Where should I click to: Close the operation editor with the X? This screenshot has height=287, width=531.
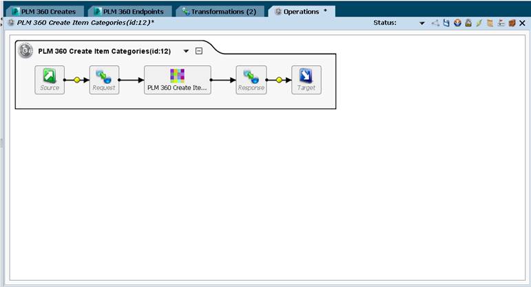click(522, 23)
